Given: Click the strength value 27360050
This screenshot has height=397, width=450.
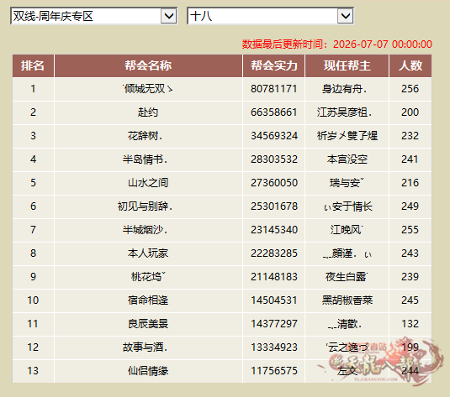Looking at the screenshot, I should click(274, 183).
